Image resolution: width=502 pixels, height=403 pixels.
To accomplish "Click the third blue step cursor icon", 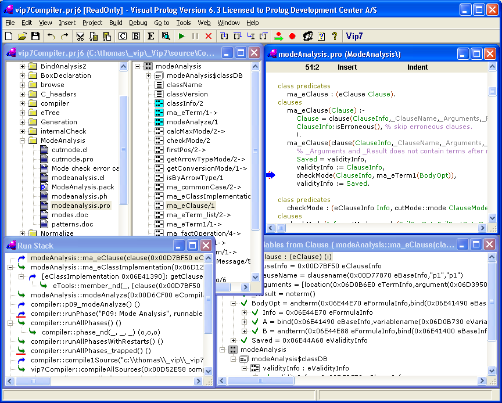I will pos(250,36).
